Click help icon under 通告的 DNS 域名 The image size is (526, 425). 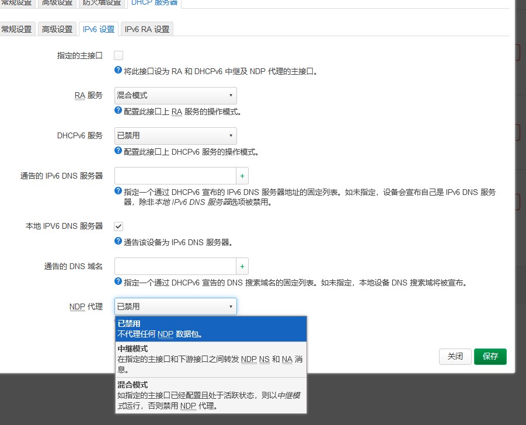[x=119, y=281]
